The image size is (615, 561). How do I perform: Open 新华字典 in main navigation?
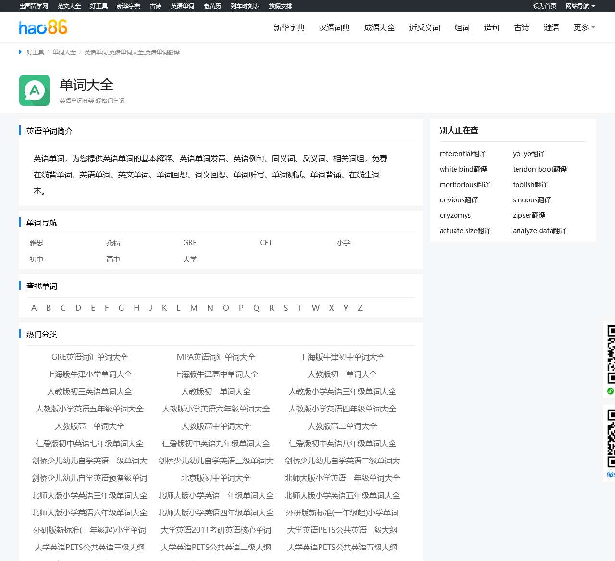(x=289, y=28)
